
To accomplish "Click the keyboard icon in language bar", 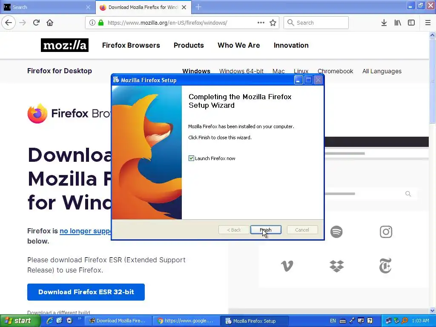I will pyautogui.click(x=343, y=321).
